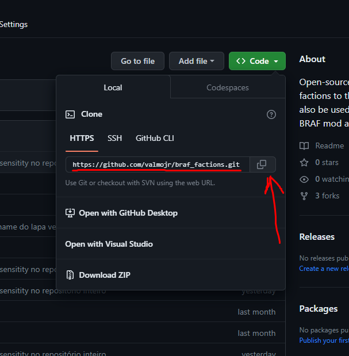Click the Create a new release link
The width and height of the screenshot is (349, 356).
[x=324, y=269]
